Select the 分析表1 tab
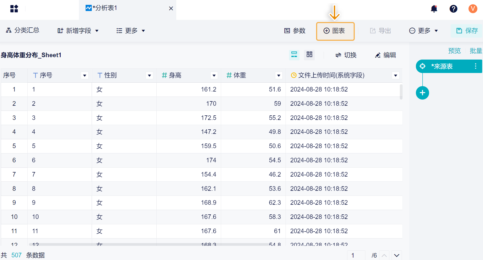The height and width of the screenshot is (260, 483). (x=105, y=8)
